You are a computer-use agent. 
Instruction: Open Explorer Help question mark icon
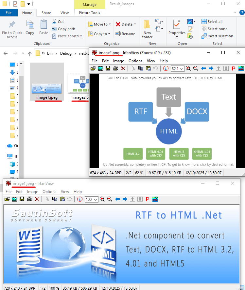pos(242,12)
